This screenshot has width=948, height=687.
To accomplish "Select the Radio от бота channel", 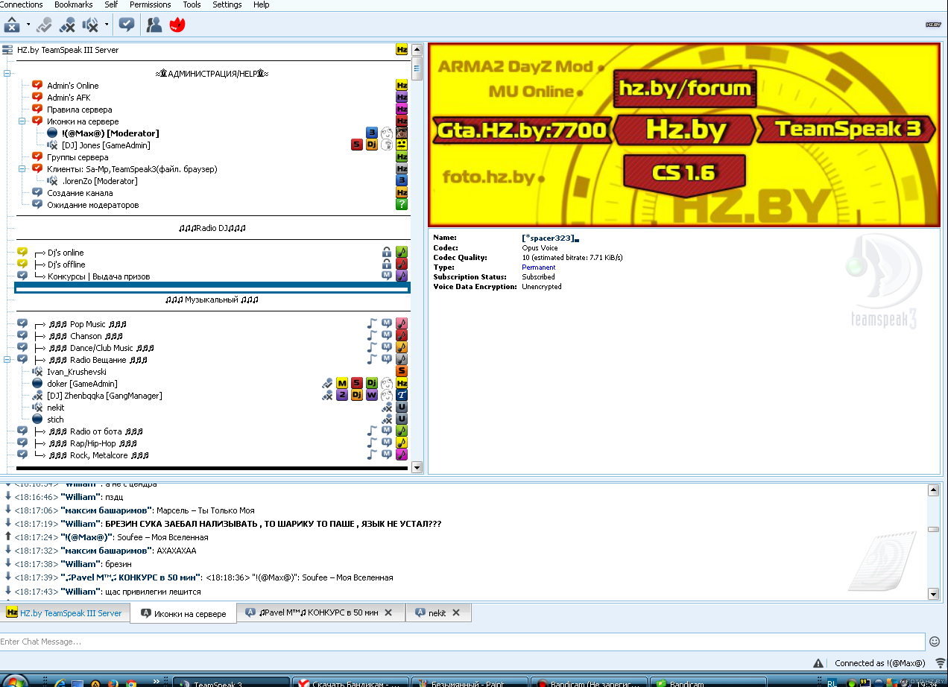I will 95,431.
